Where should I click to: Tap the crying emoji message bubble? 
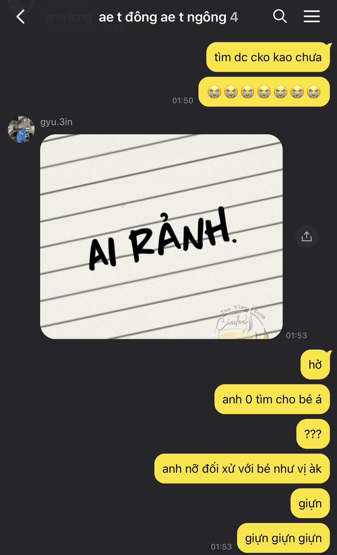(264, 92)
